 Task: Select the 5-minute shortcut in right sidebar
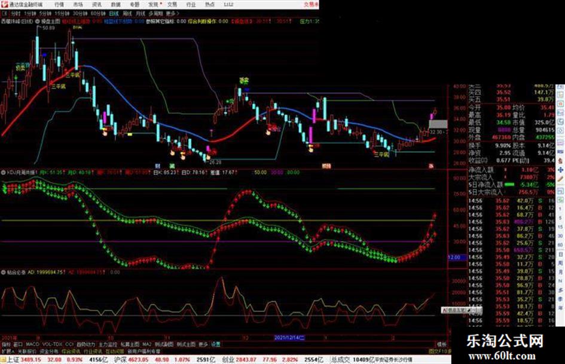[x=560, y=218]
